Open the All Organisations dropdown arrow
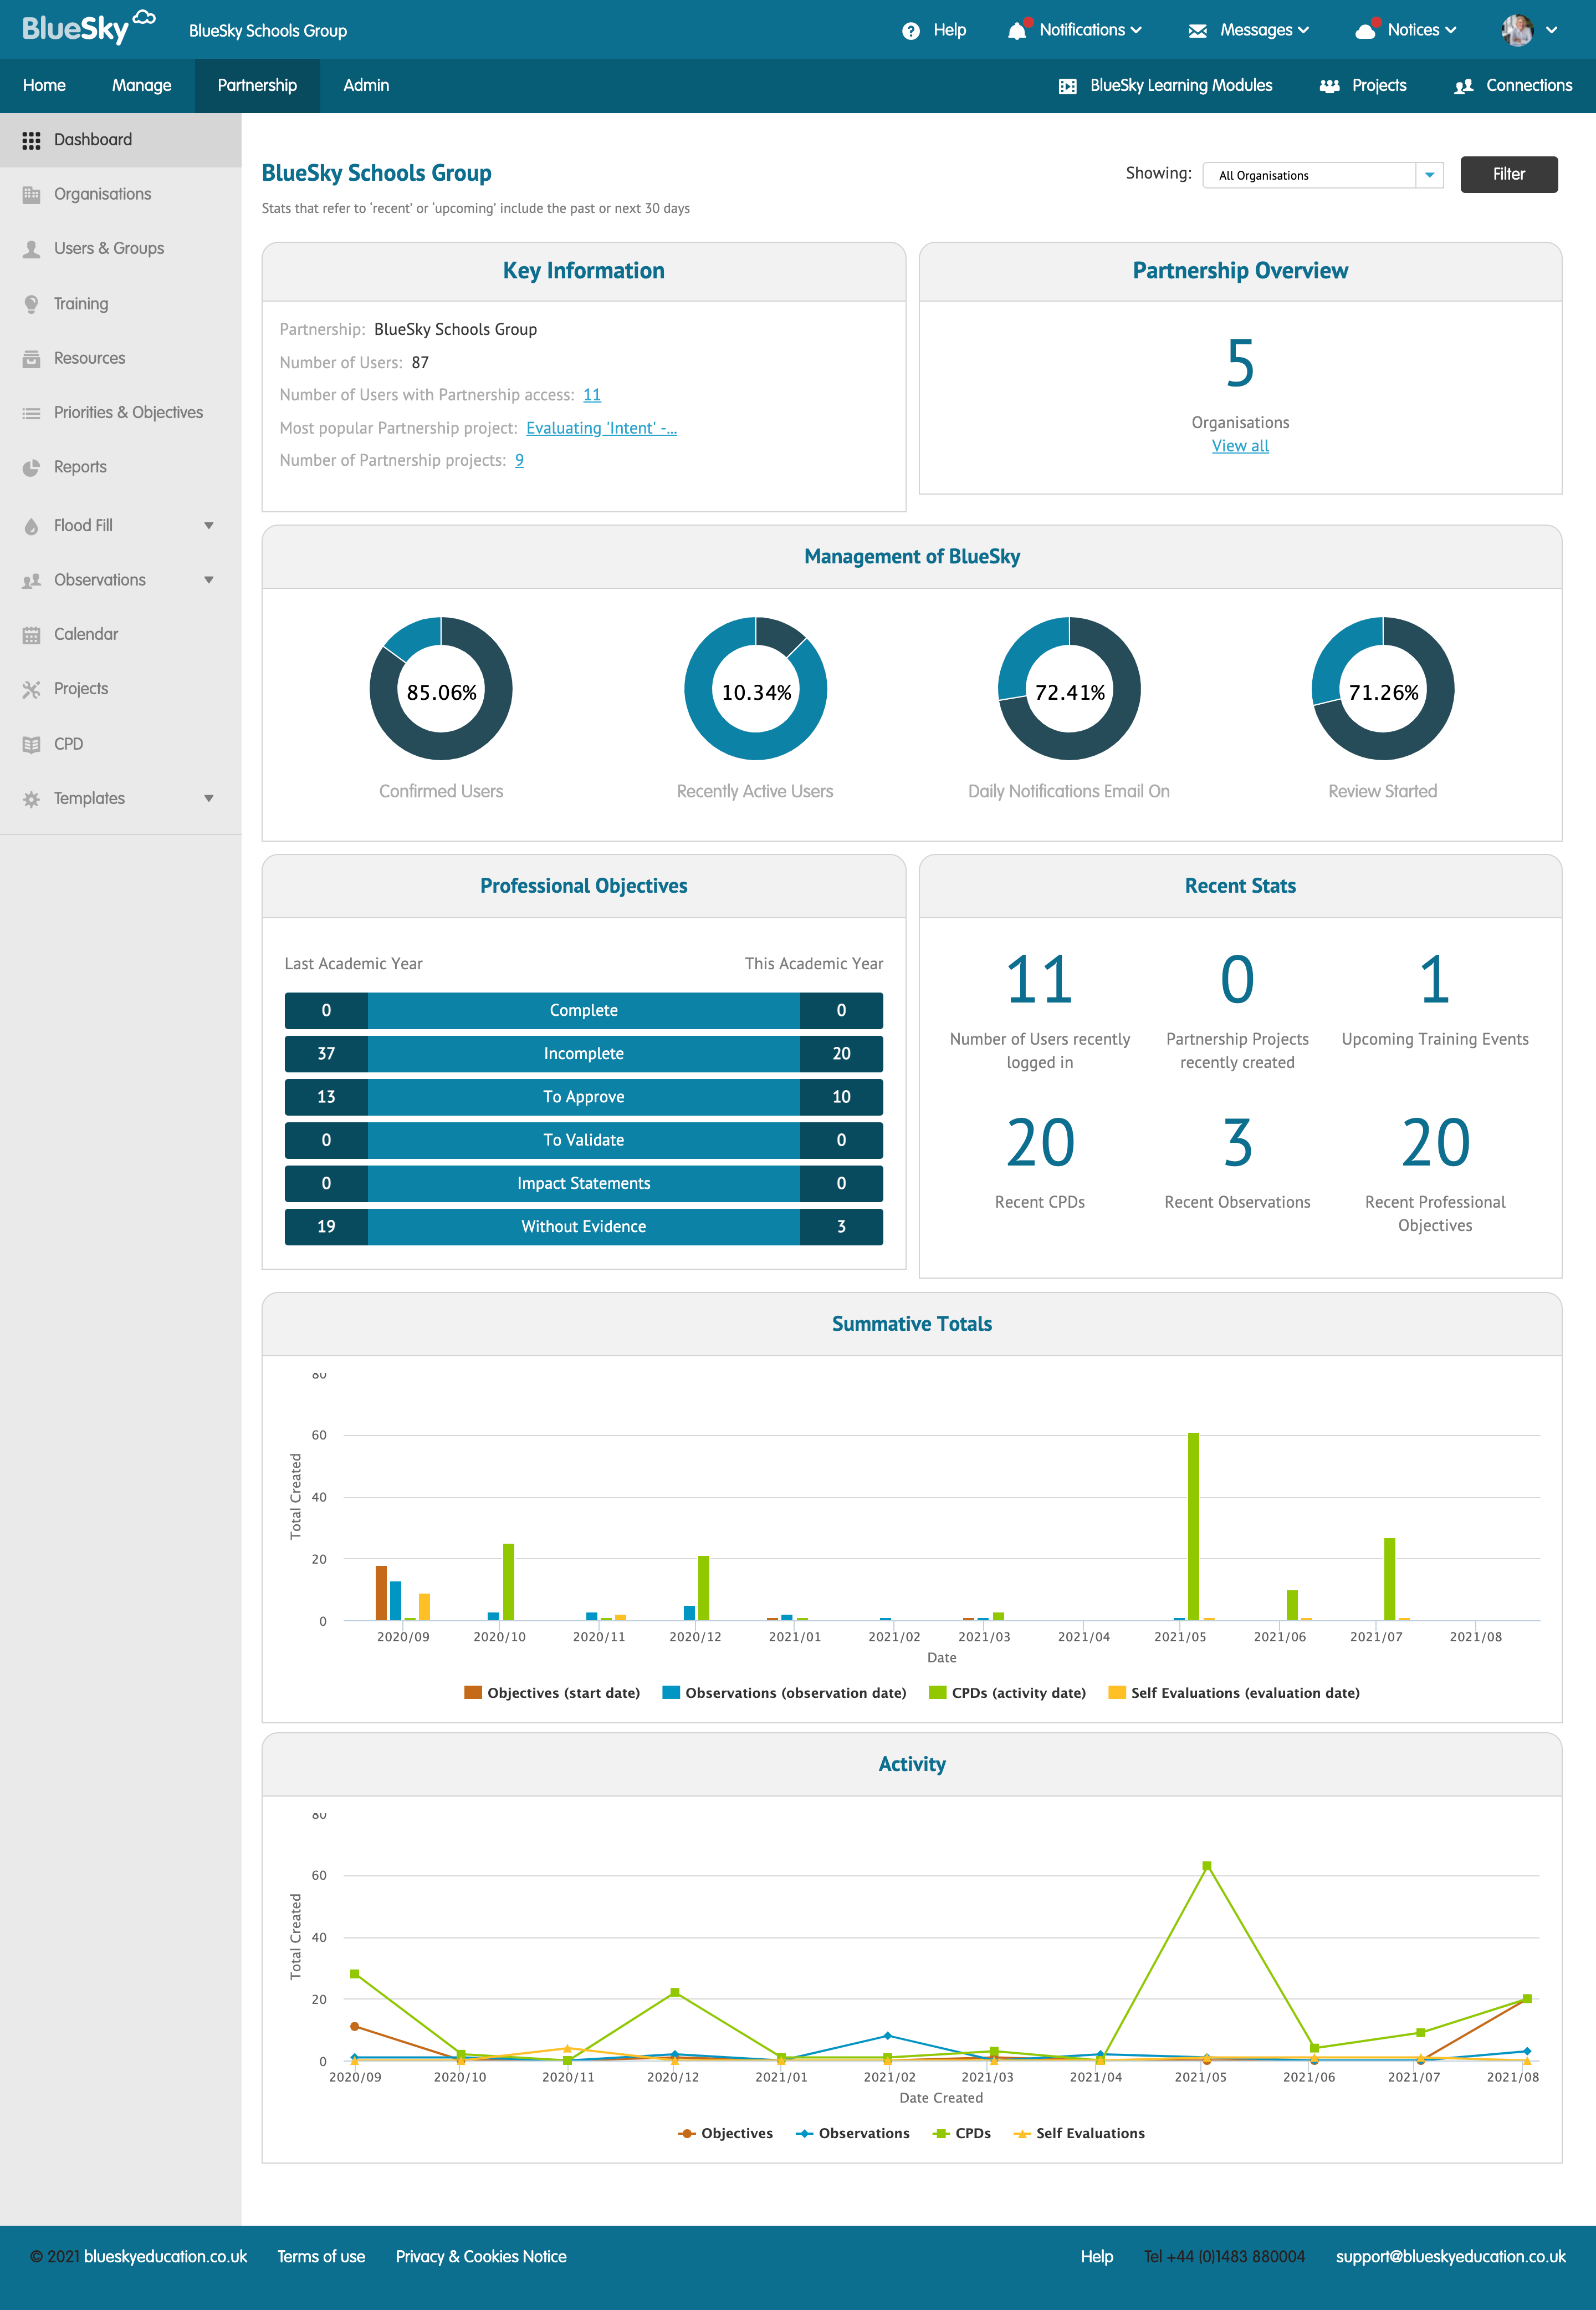 [1429, 175]
